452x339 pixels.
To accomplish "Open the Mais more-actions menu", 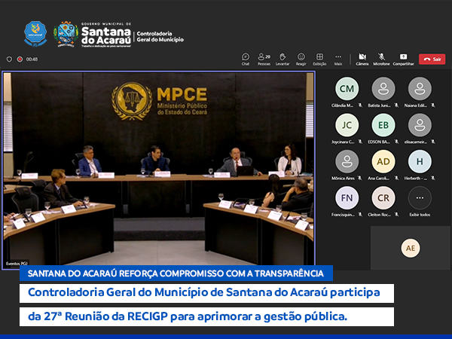I will click(338, 59).
